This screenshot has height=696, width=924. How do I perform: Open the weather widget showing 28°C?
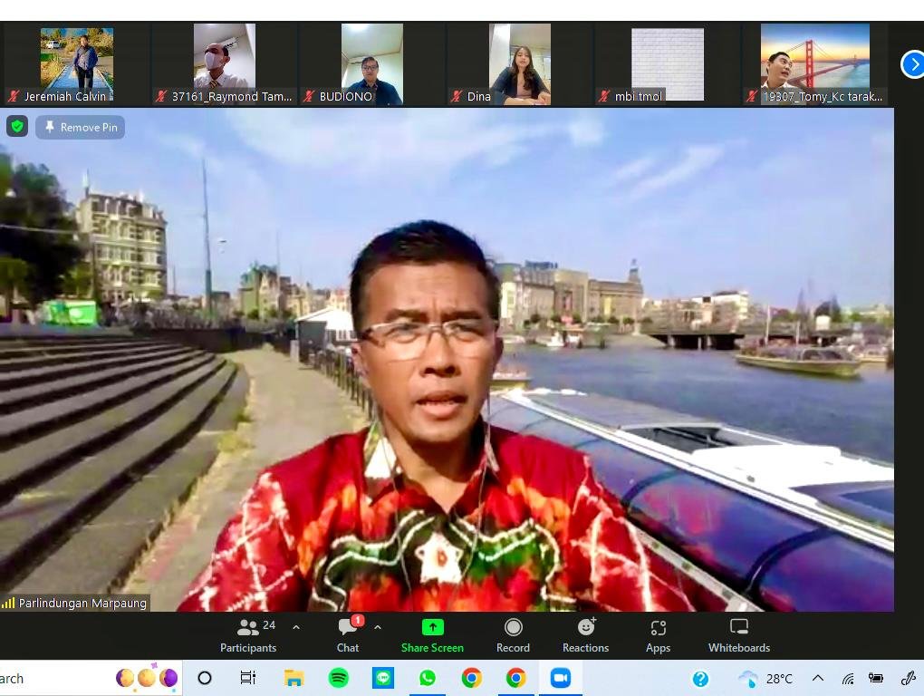(x=765, y=679)
